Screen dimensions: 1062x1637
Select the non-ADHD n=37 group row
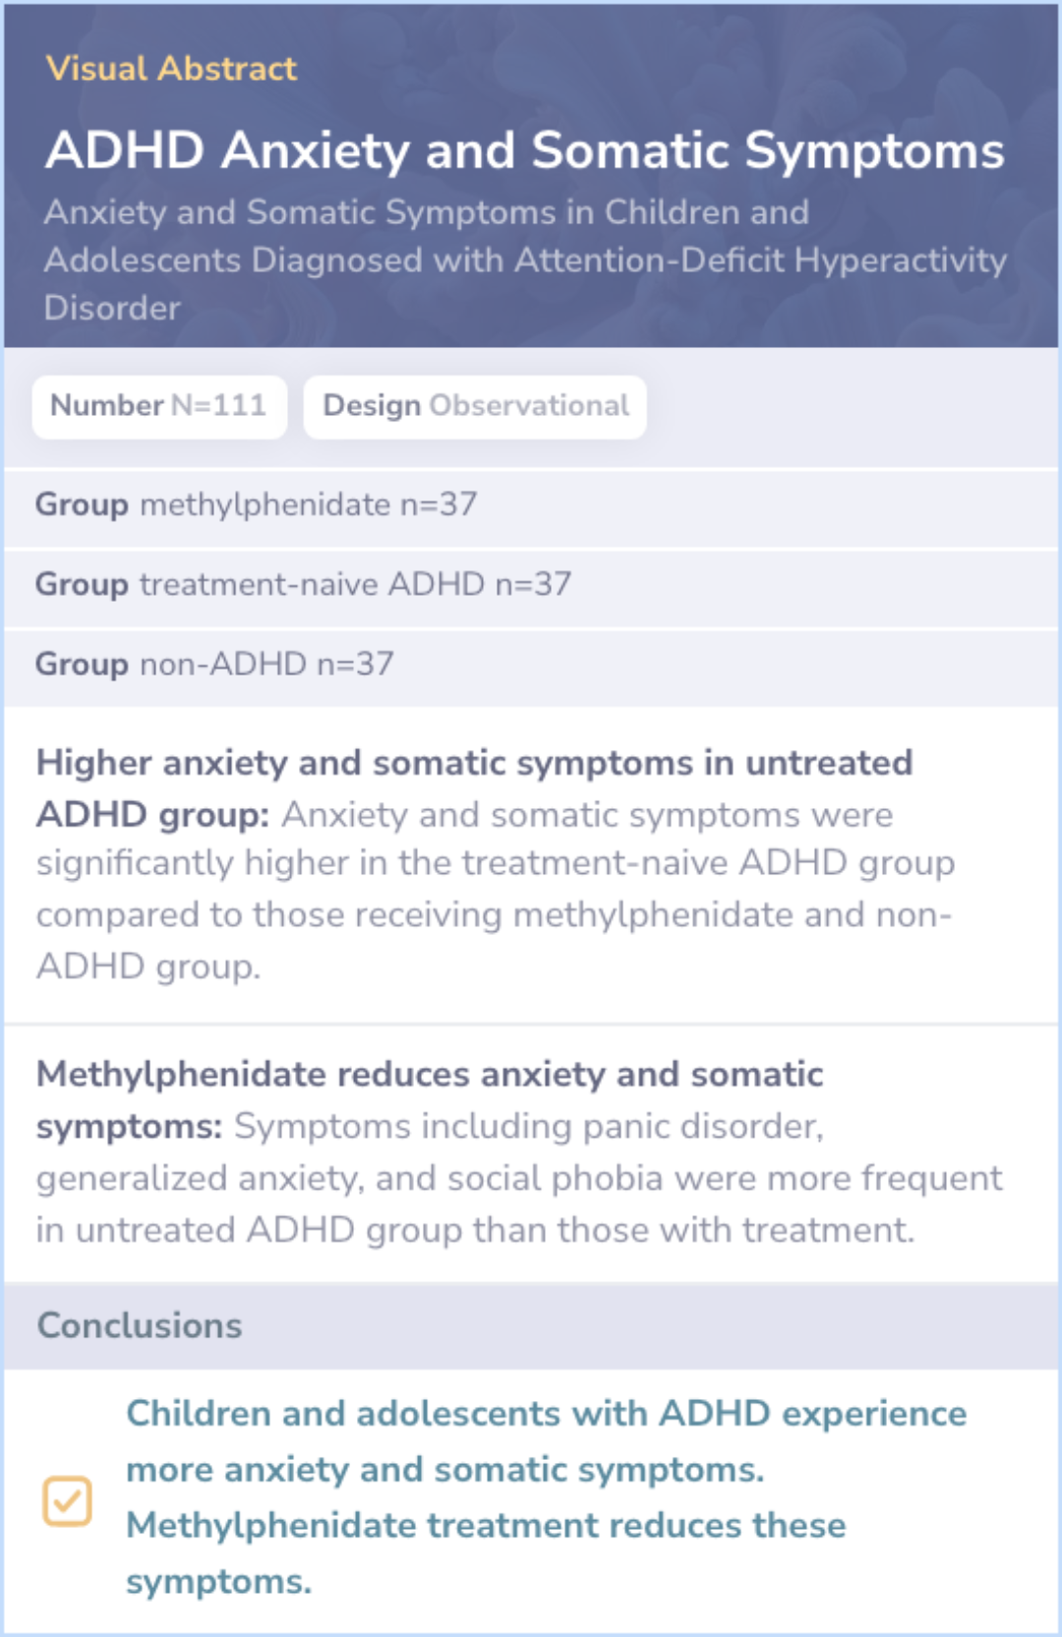tap(531, 667)
